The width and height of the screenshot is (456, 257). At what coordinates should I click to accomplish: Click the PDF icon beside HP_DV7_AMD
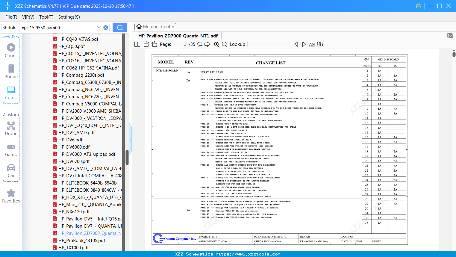tap(55, 169)
